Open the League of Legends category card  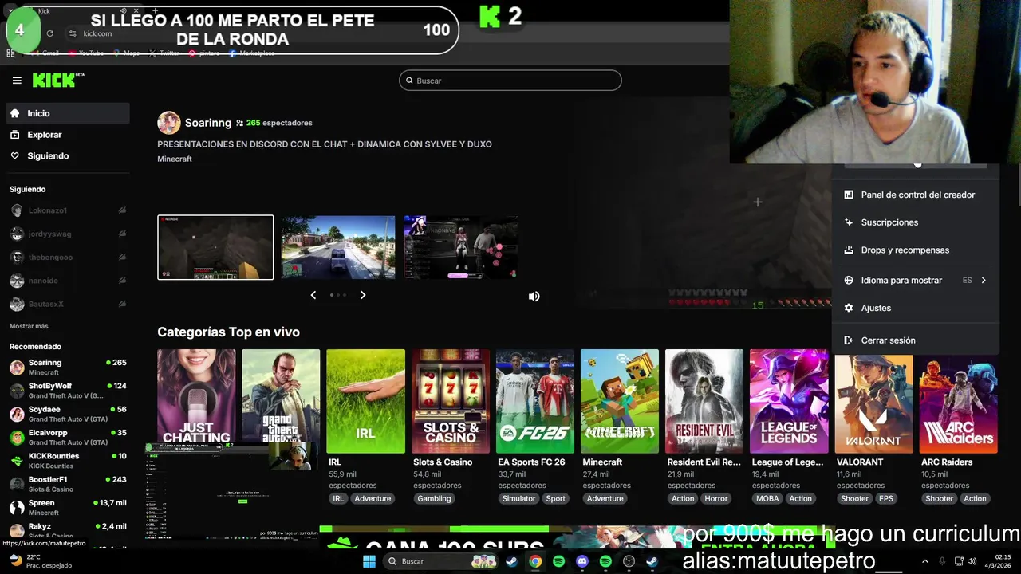pyautogui.click(x=789, y=401)
